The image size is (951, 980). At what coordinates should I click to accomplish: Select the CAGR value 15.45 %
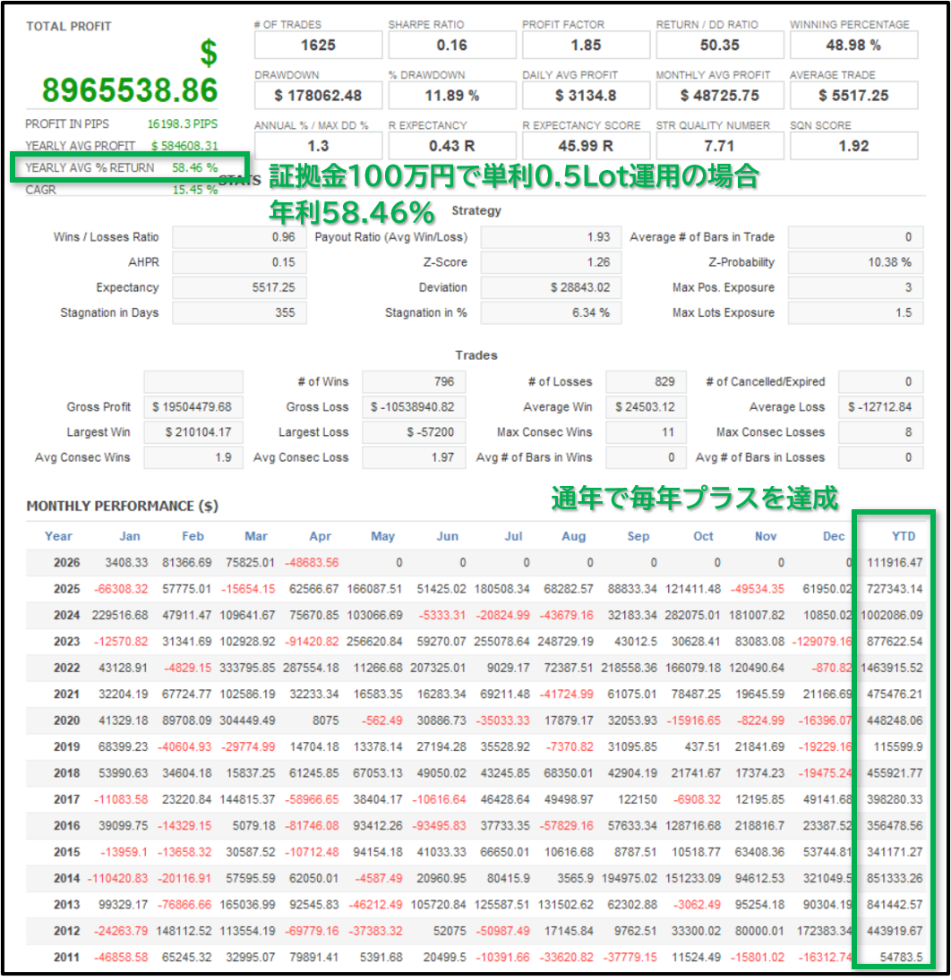tap(195, 190)
